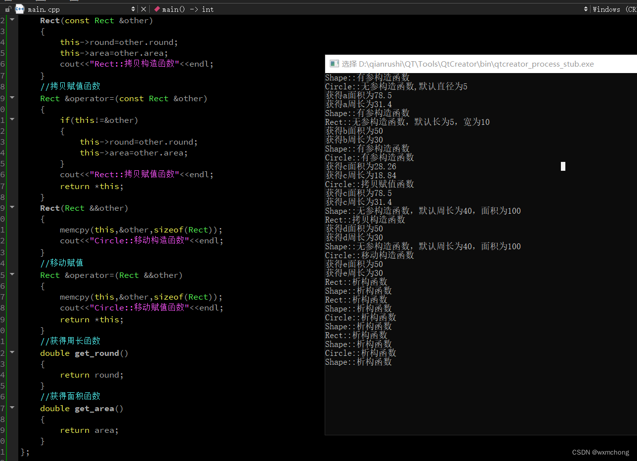This screenshot has height=461, width=637.
Task: Open the main.cpp document selector dropdown
Action: click(x=132, y=9)
